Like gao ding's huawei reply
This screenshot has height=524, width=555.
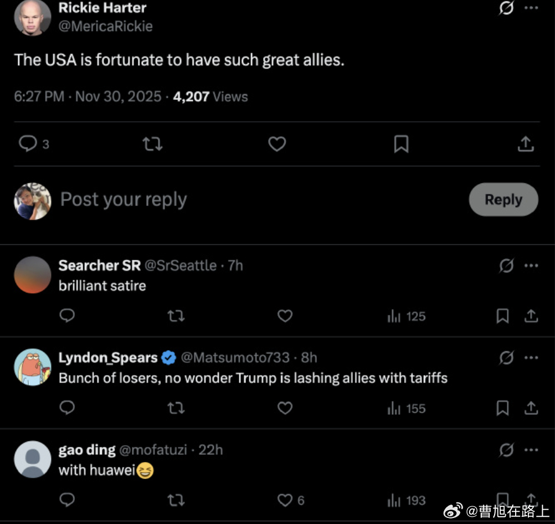click(x=285, y=500)
